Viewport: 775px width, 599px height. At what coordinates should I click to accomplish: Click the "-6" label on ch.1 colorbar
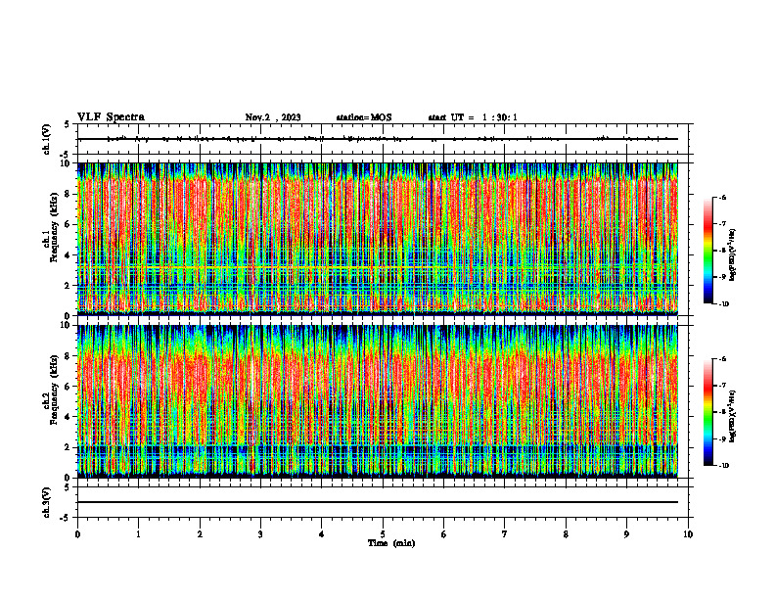click(723, 197)
